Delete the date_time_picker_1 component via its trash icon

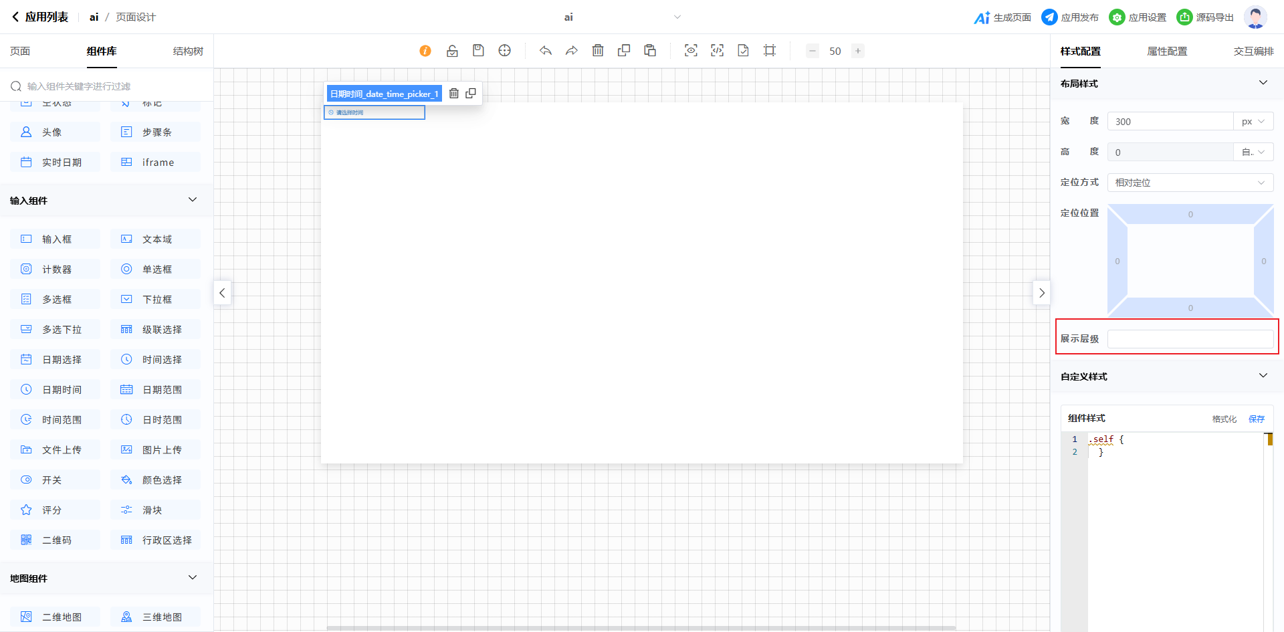point(454,94)
